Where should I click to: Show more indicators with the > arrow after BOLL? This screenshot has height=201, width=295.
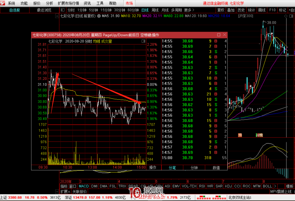click(275, 186)
